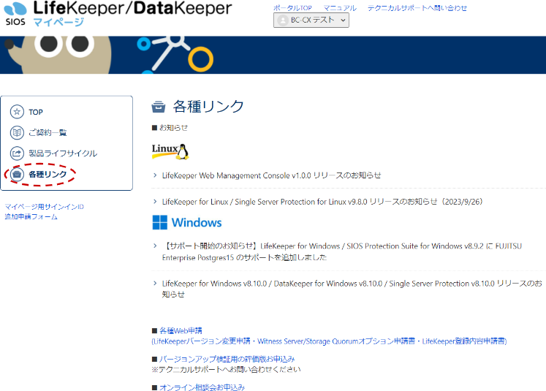Click the briefcase icon beside the 各種リンク heading
Screen dimensions: 546x391
pyautogui.click(x=159, y=107)
